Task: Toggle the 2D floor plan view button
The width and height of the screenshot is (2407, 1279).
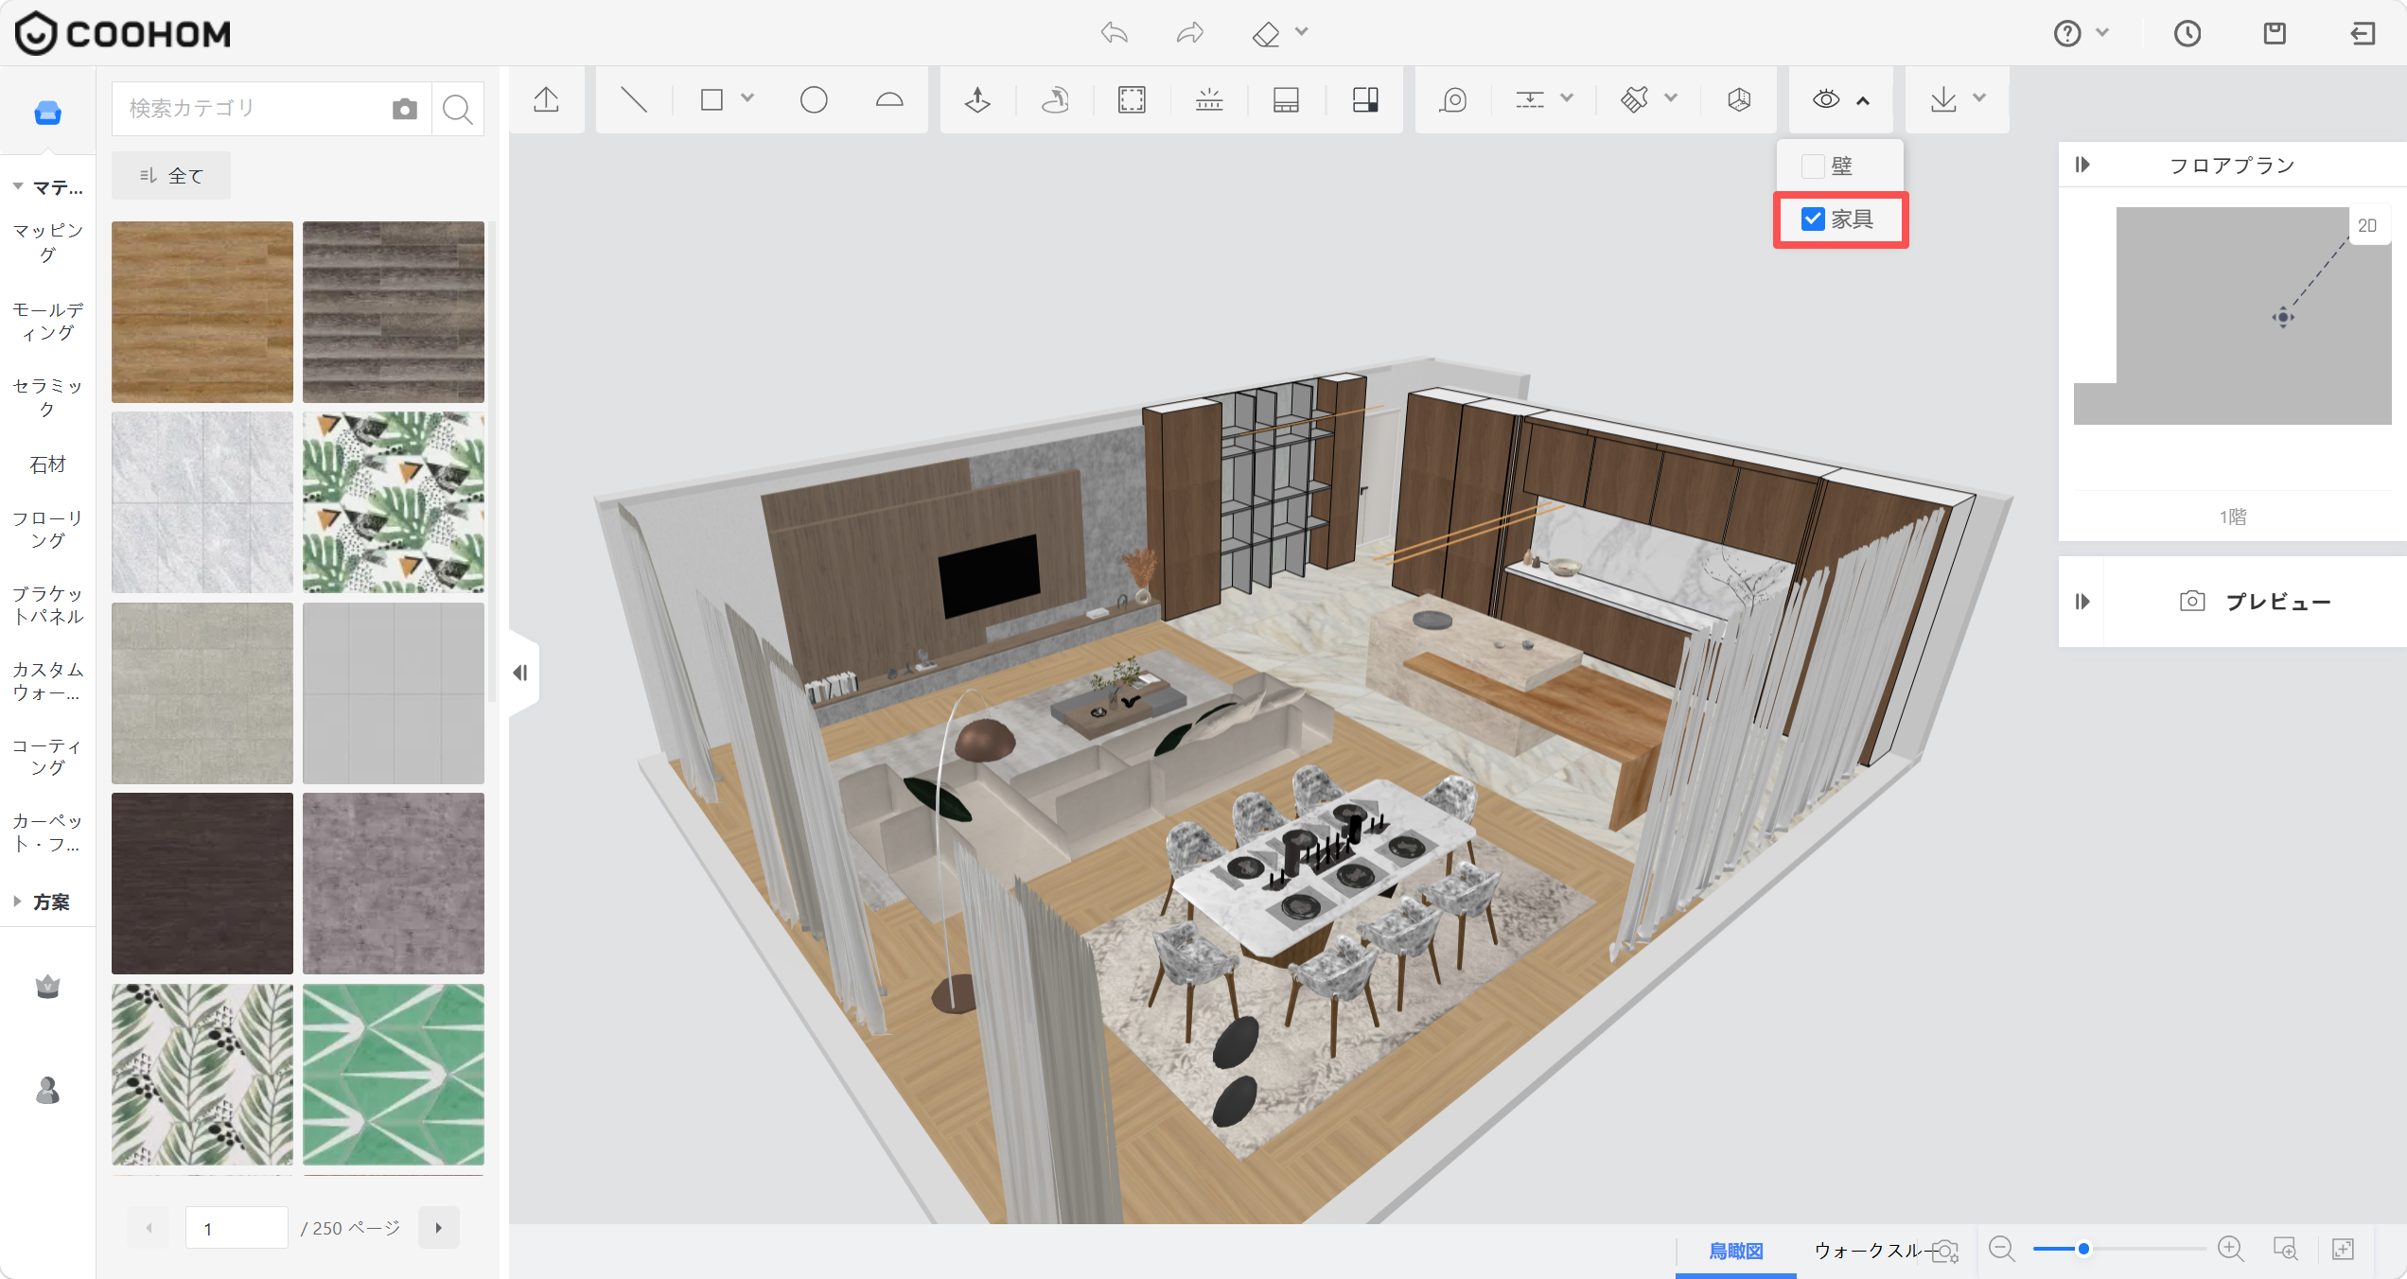Action: tap(2367, 225)
